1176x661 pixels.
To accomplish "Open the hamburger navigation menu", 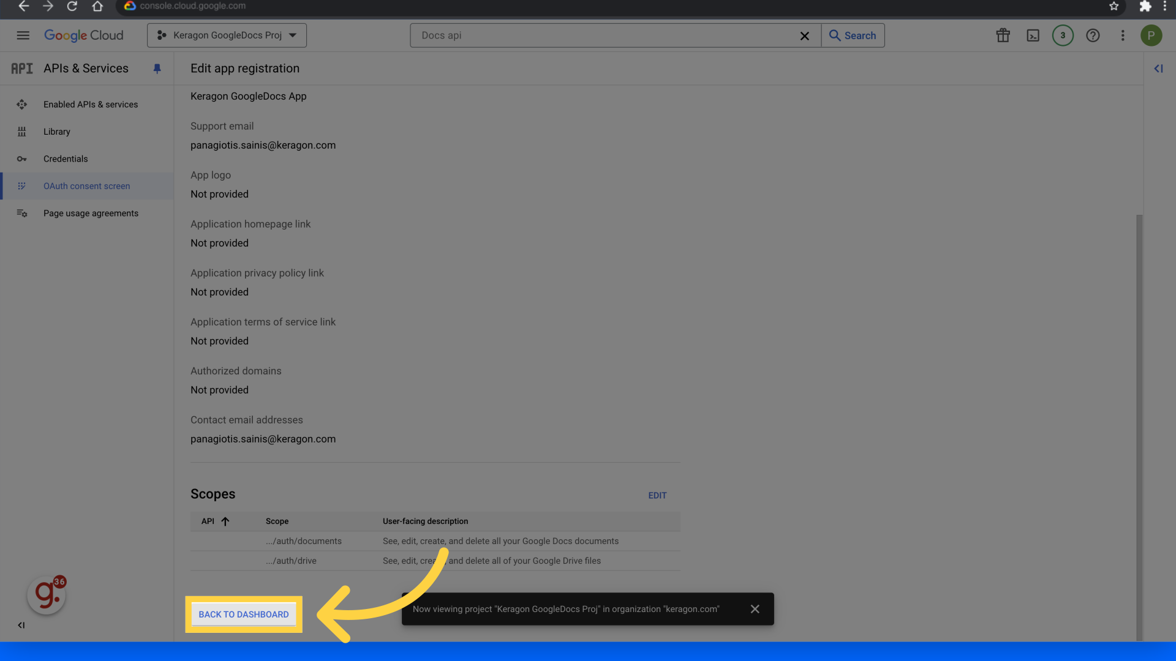I will pos(23,35).
